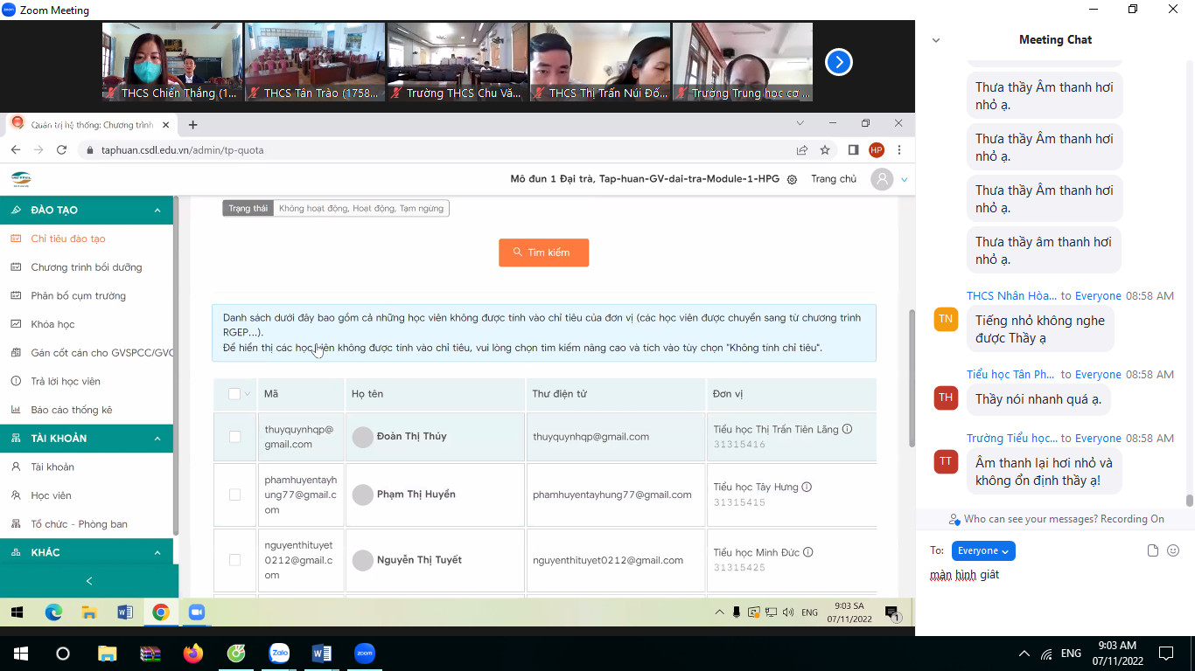The width and height of the screenshot is (1195, 671).
Task: Click the emoji icon in chat box
Action: (1173, 550)
